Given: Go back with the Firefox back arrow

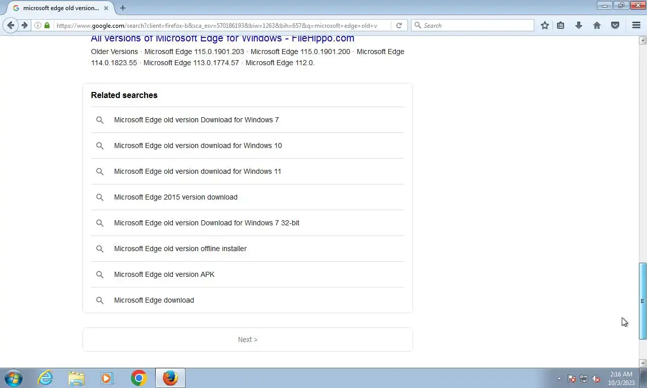Looking at the screenshot, I should (11, 25).
